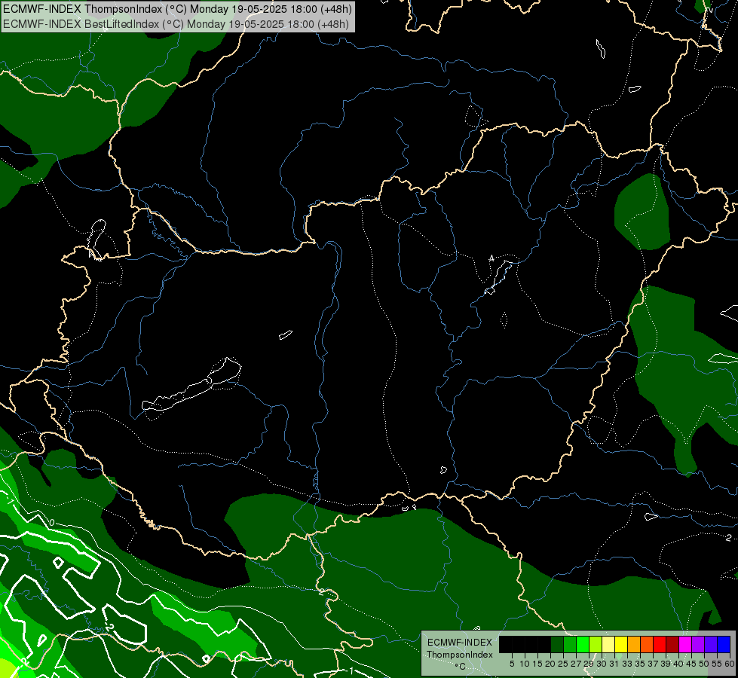The height and width of the screenshot is (678, 738).
Task: Click the pale yellow 30–31 legend swatch
Action: 608,643
